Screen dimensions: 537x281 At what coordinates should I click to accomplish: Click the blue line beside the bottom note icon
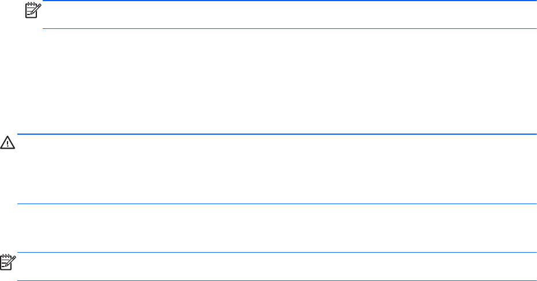[277, 252]
